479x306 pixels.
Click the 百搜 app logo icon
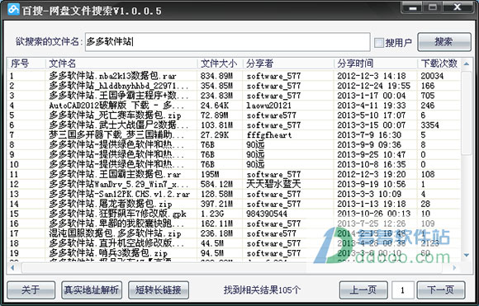(x=14, y=9)
